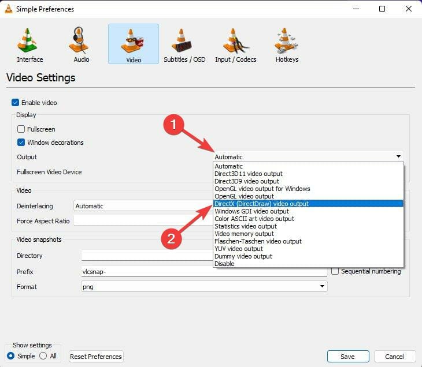Close the Simple Preferences window
422x367 pixels.
(x=409, y=9)
